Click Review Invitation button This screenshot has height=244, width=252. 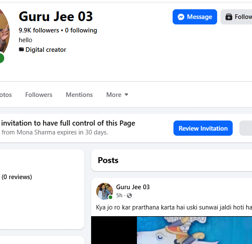tap(203, 128)
